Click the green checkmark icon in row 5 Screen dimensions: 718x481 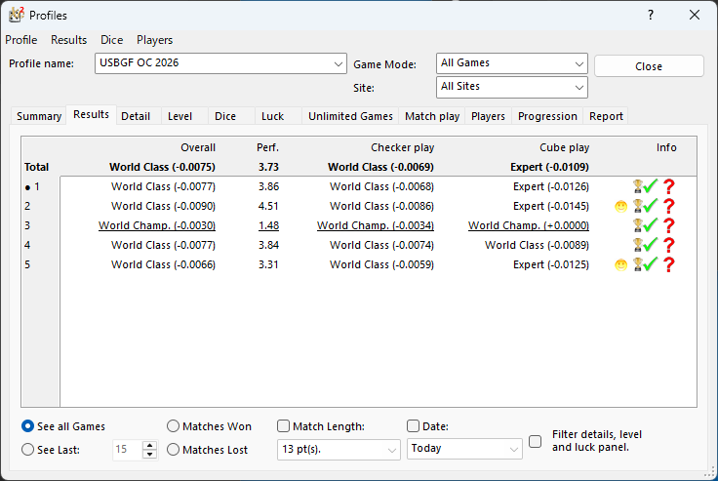click(x=651, y=264)
